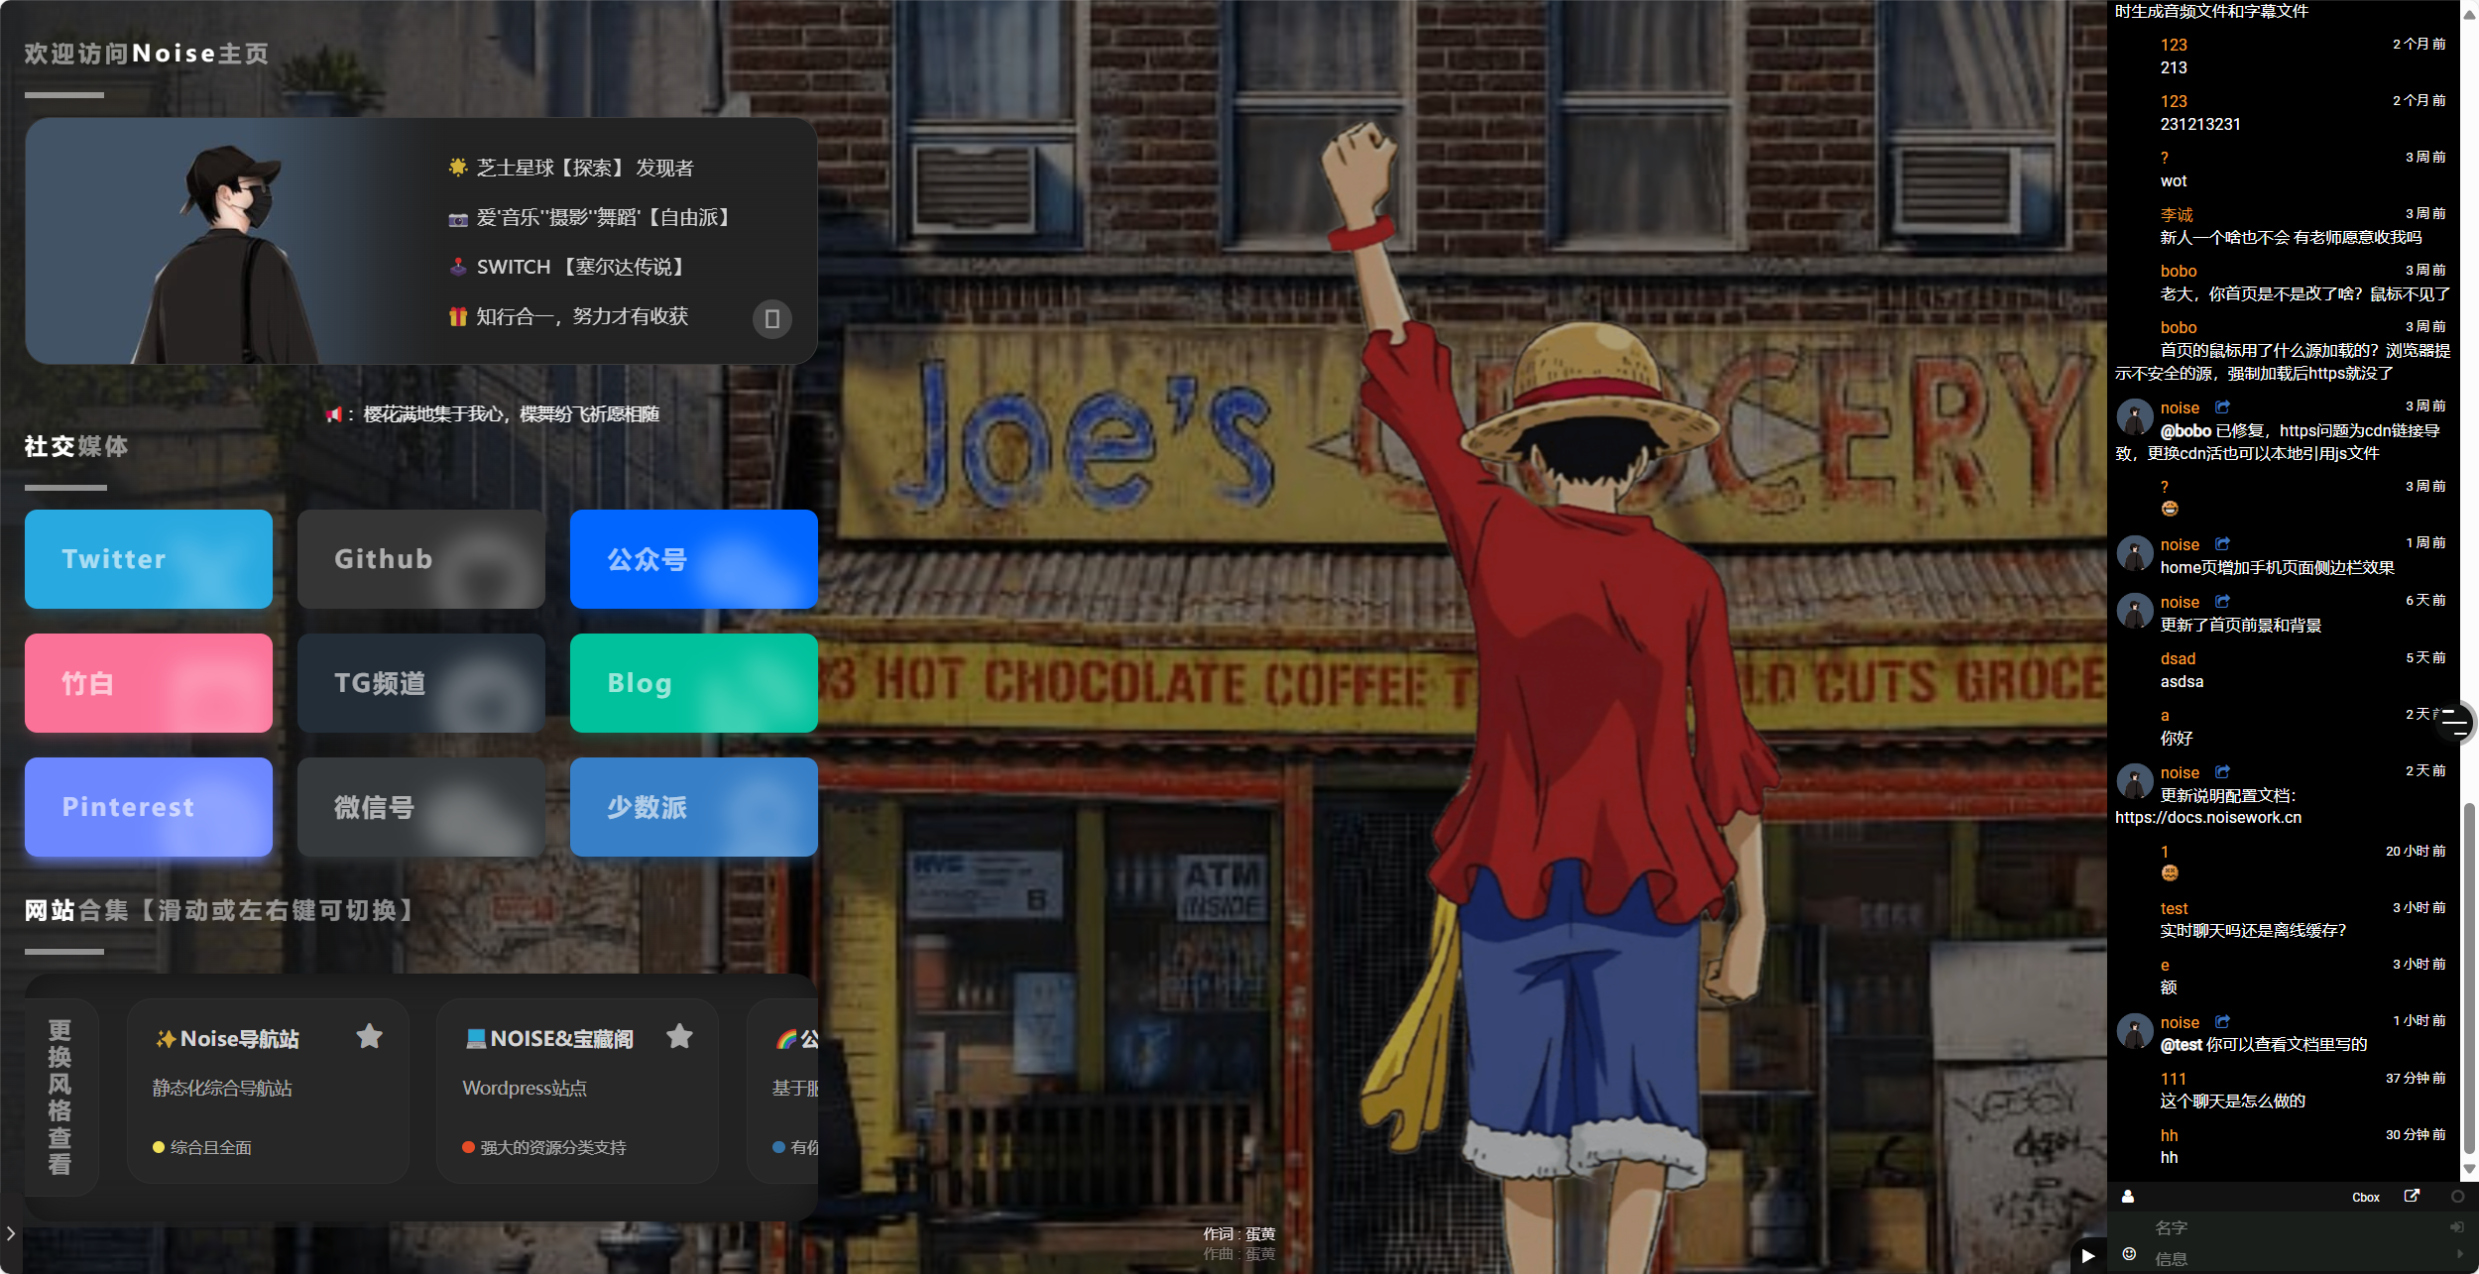Play the music player
Image resolution: width=2479 pixels, height=1274 pixels.
pyautogui.click(x=2087, y=1255)
